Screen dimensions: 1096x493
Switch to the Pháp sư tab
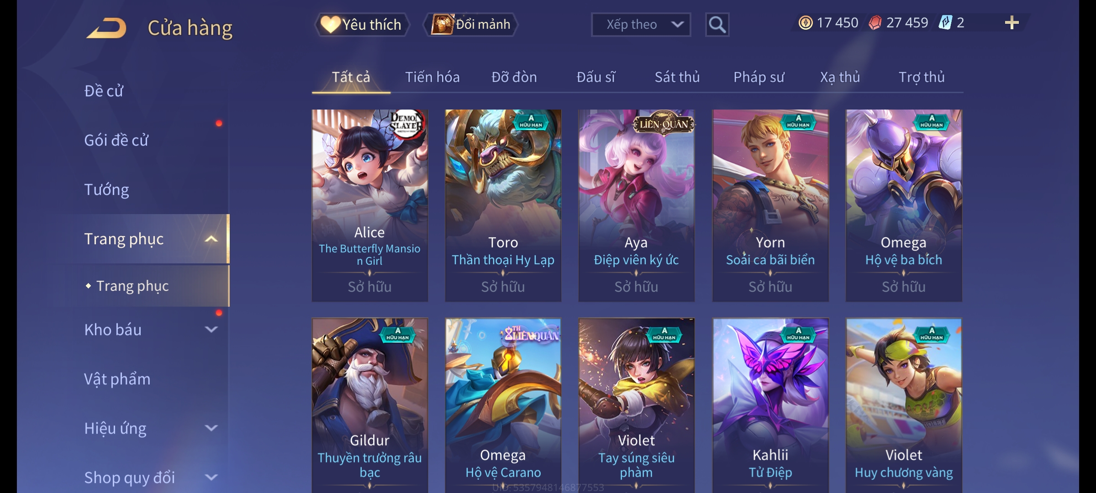[759, 77]
